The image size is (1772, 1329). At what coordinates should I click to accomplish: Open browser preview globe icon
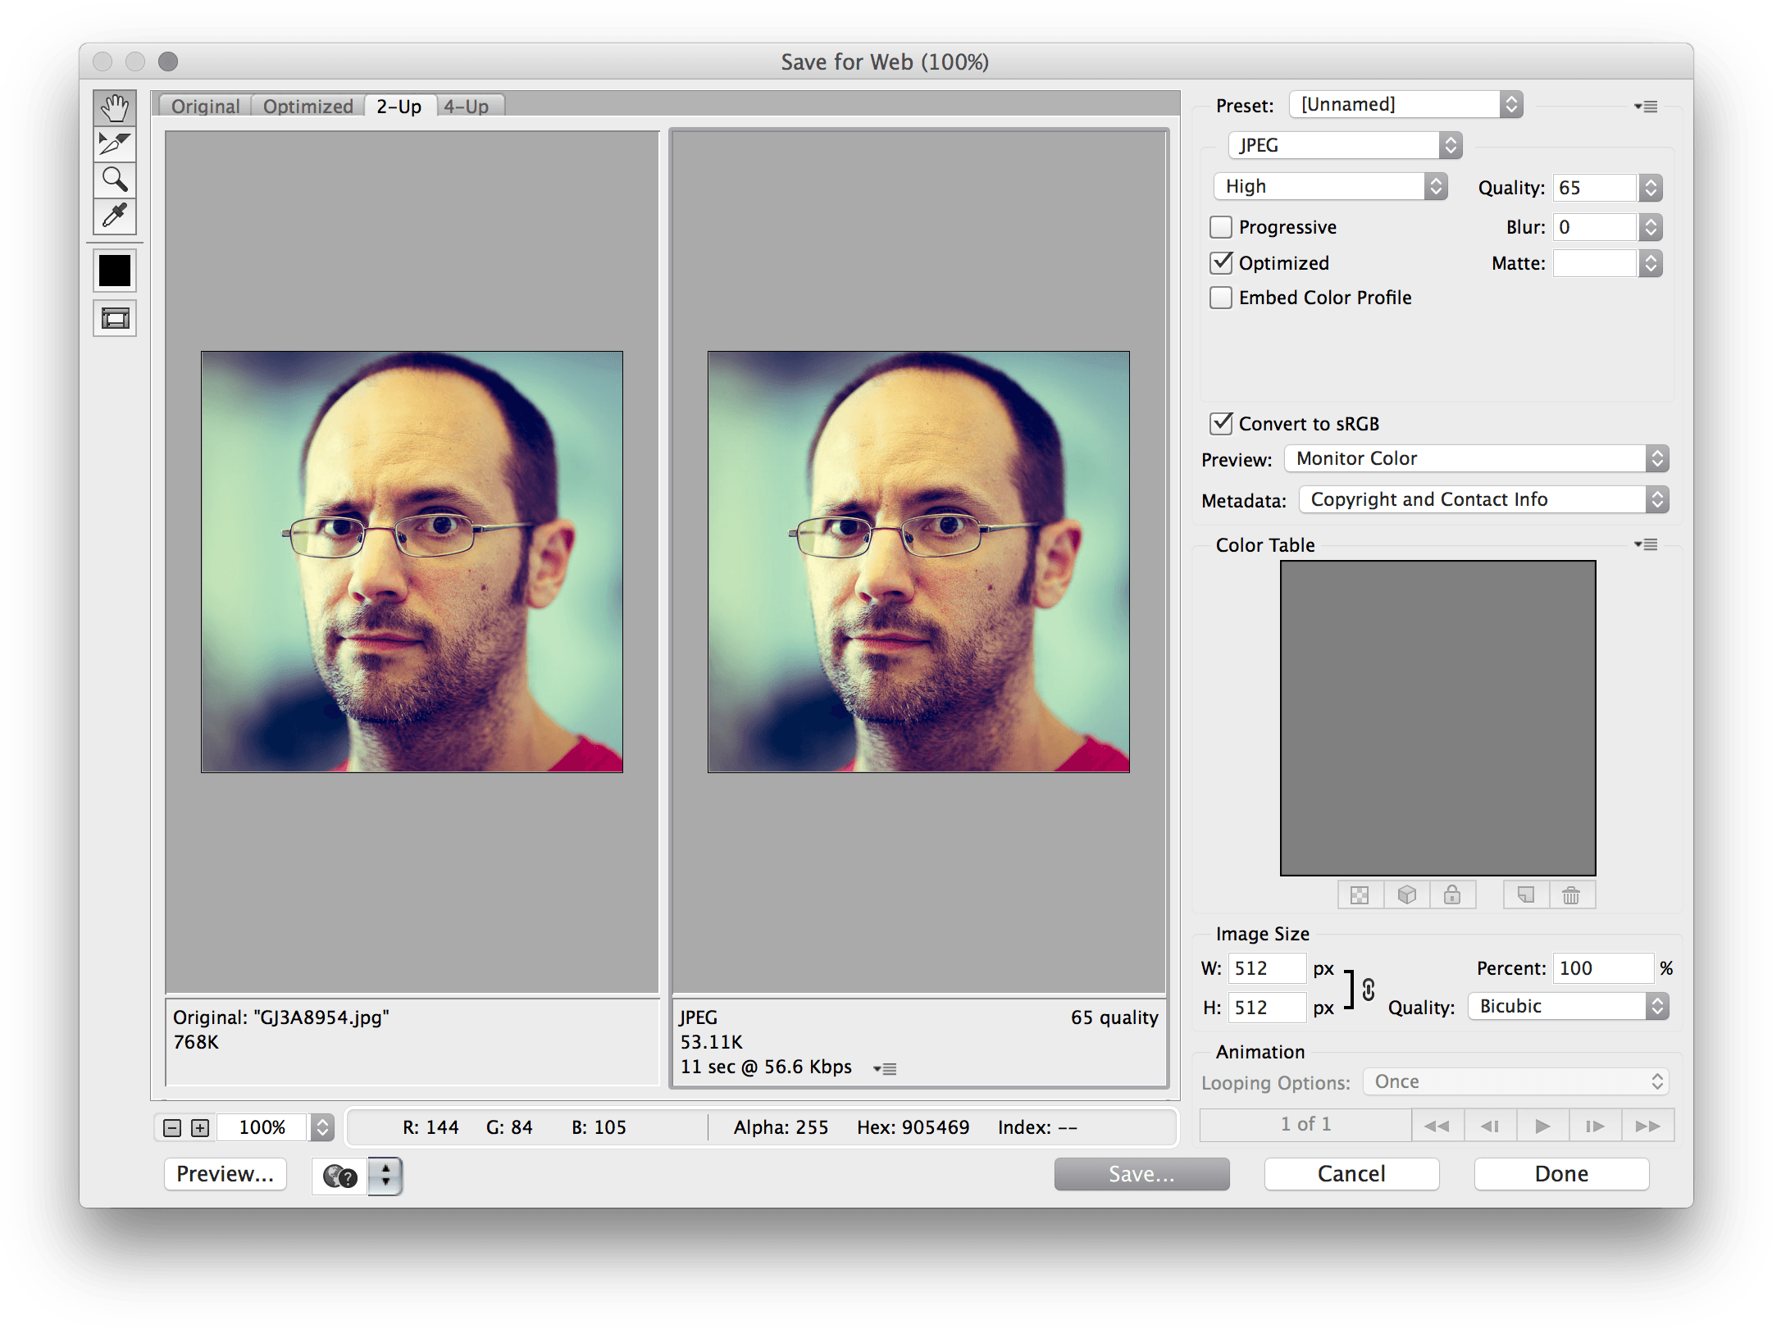(340, 1177)
